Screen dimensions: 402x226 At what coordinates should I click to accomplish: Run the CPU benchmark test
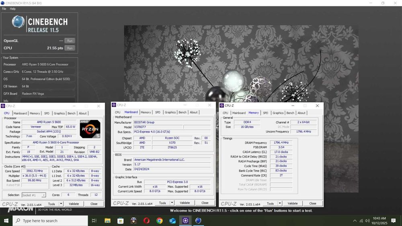(70, 48)
